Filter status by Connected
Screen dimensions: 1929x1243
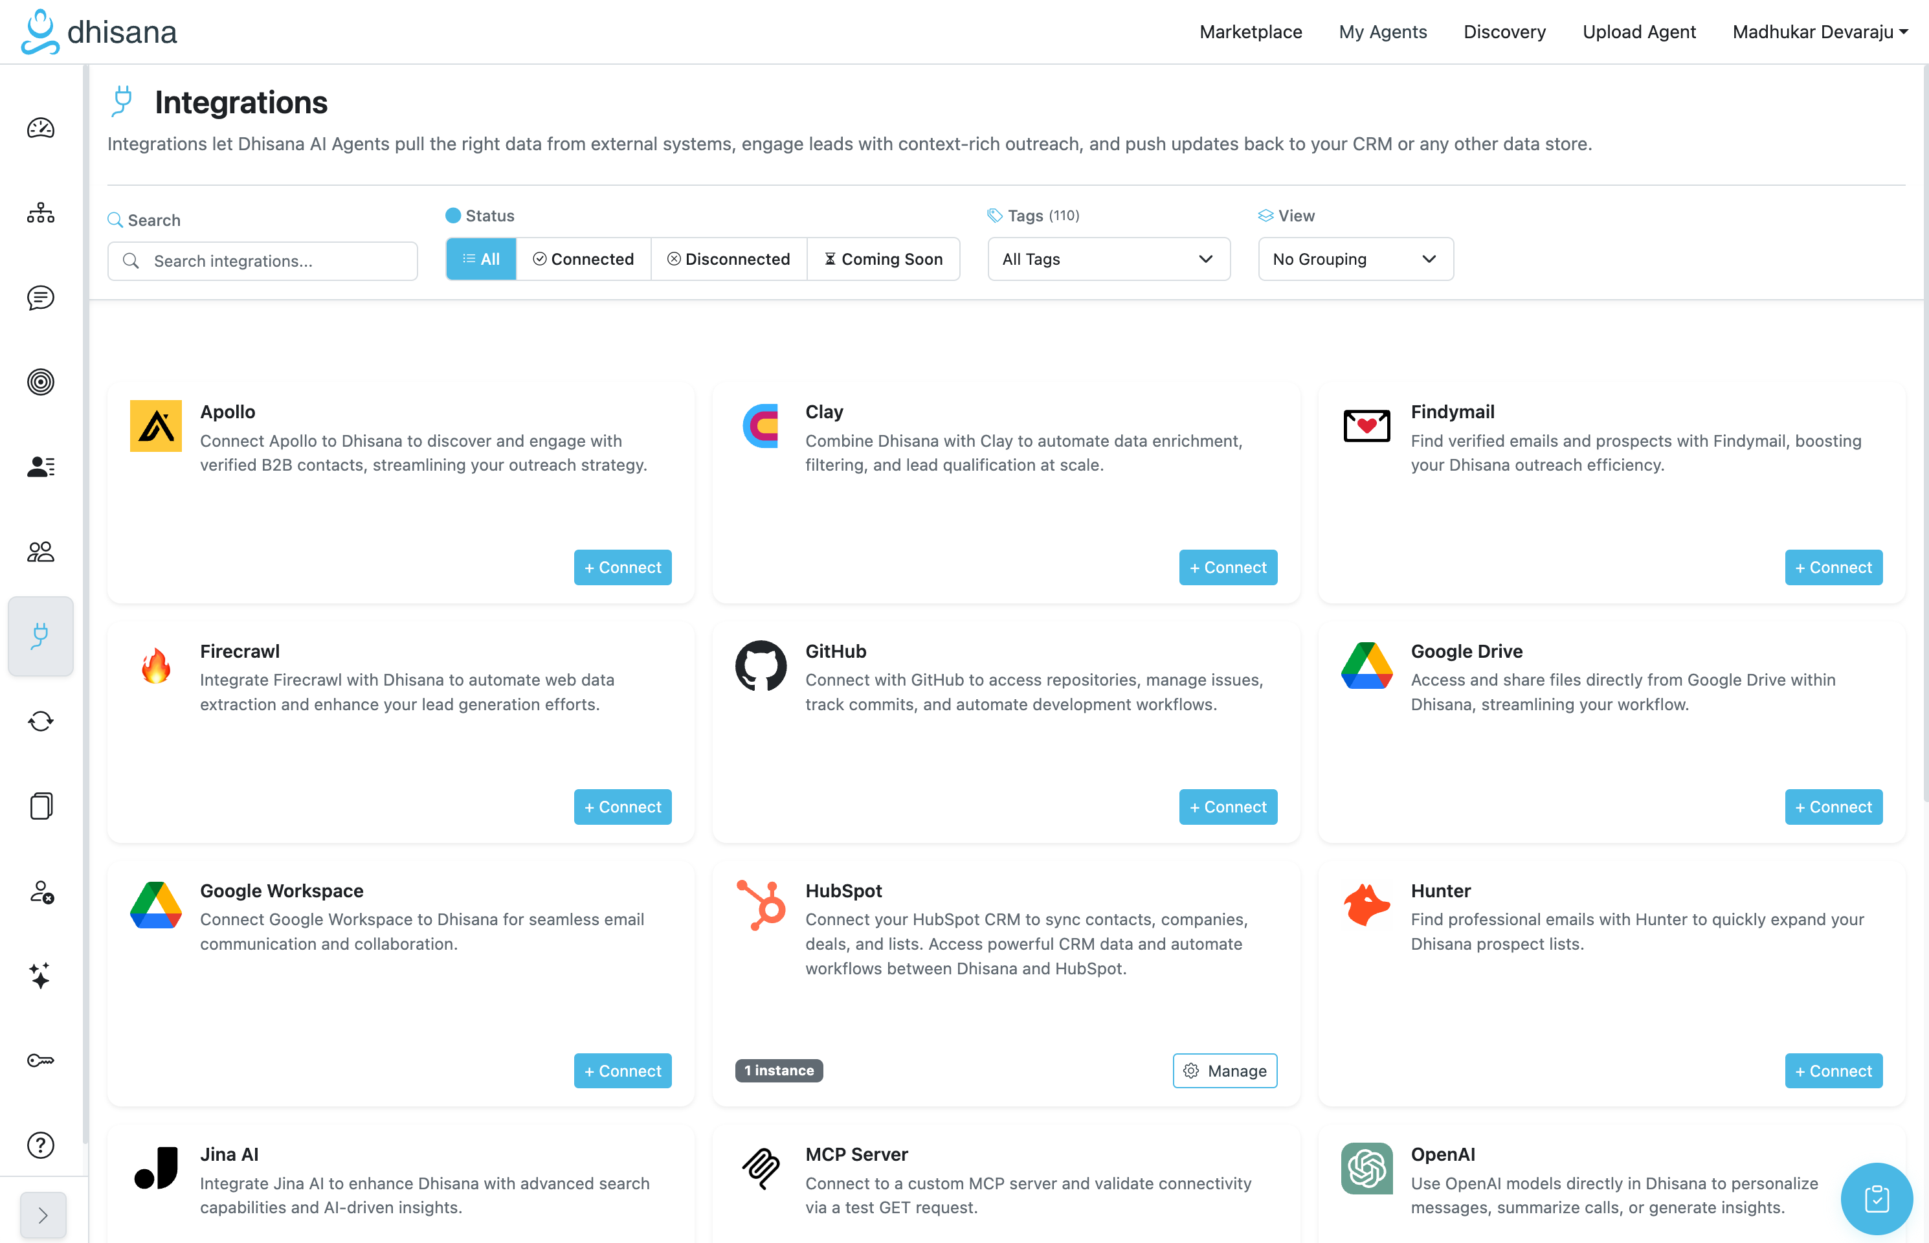(583, 259)
